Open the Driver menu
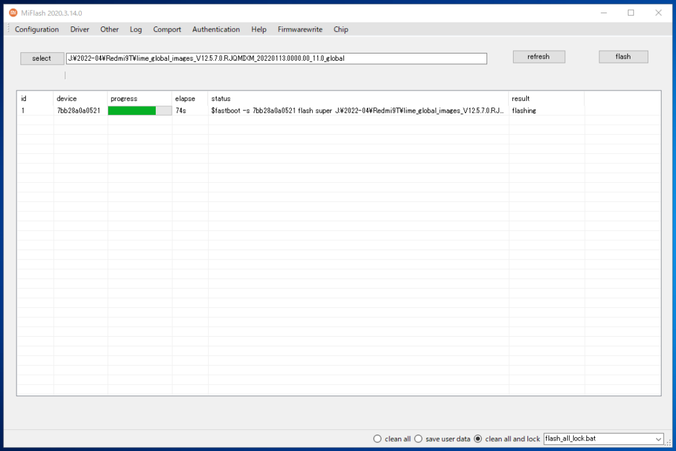The image size is (676, 451). (x=79, y=29)
